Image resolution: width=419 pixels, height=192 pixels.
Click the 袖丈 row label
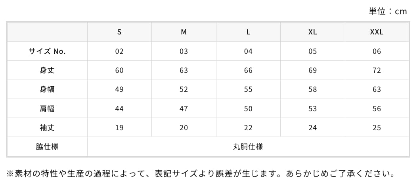tap(47, 127)
